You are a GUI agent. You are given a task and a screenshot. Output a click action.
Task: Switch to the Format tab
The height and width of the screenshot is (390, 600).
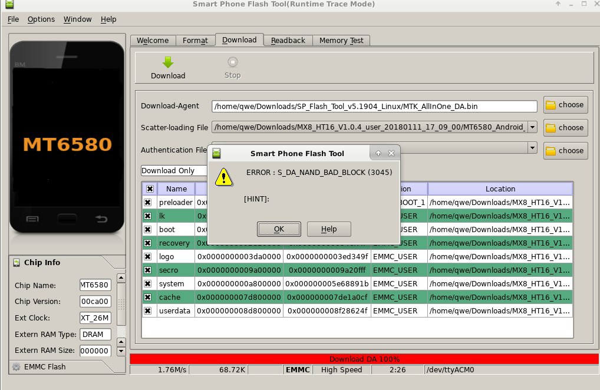pyautogui.click(x=195, y=41)
